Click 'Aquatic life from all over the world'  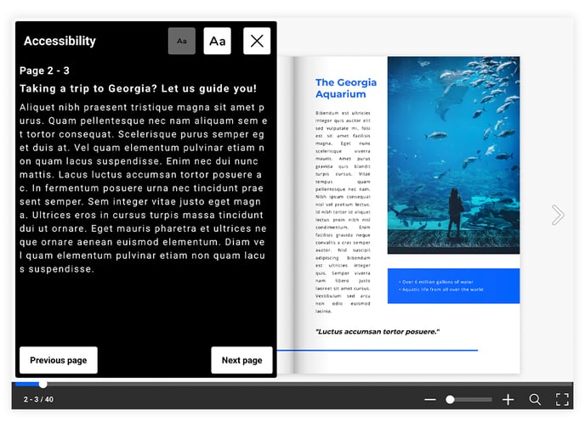click(x=441, y=289)
